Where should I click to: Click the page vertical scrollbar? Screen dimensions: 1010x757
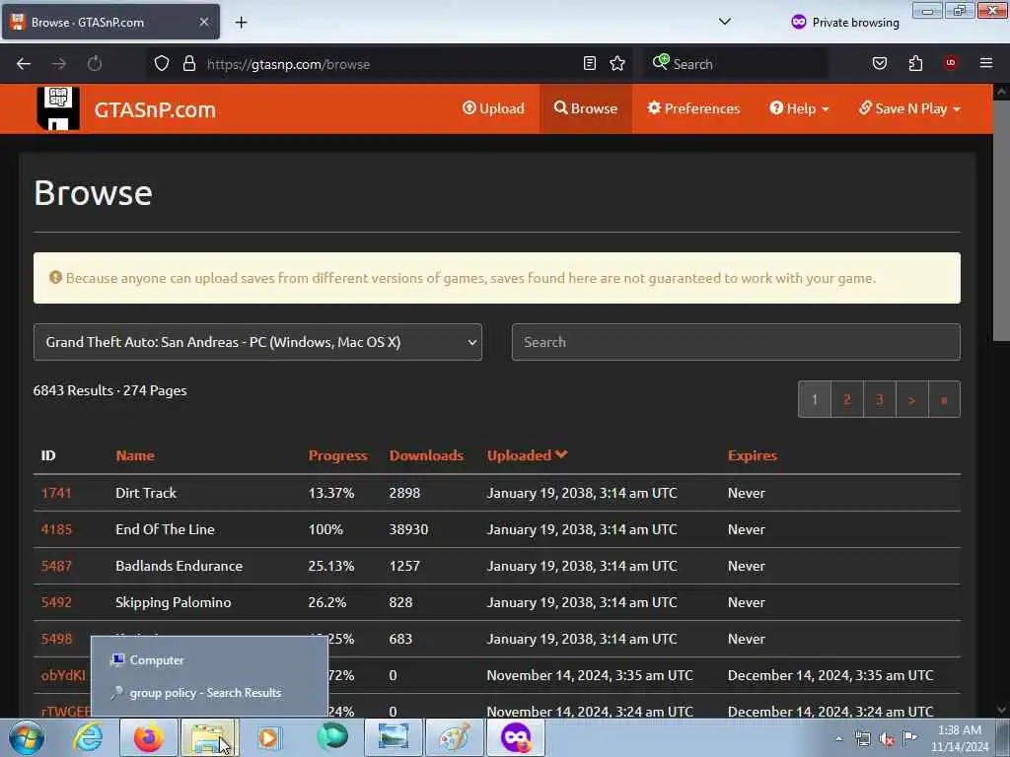[1001, 219]
